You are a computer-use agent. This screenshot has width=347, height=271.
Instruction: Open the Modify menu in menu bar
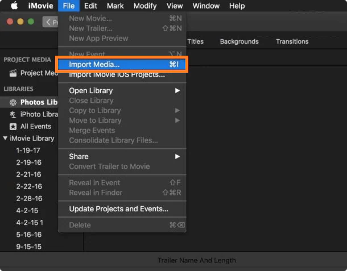point(145,6)
